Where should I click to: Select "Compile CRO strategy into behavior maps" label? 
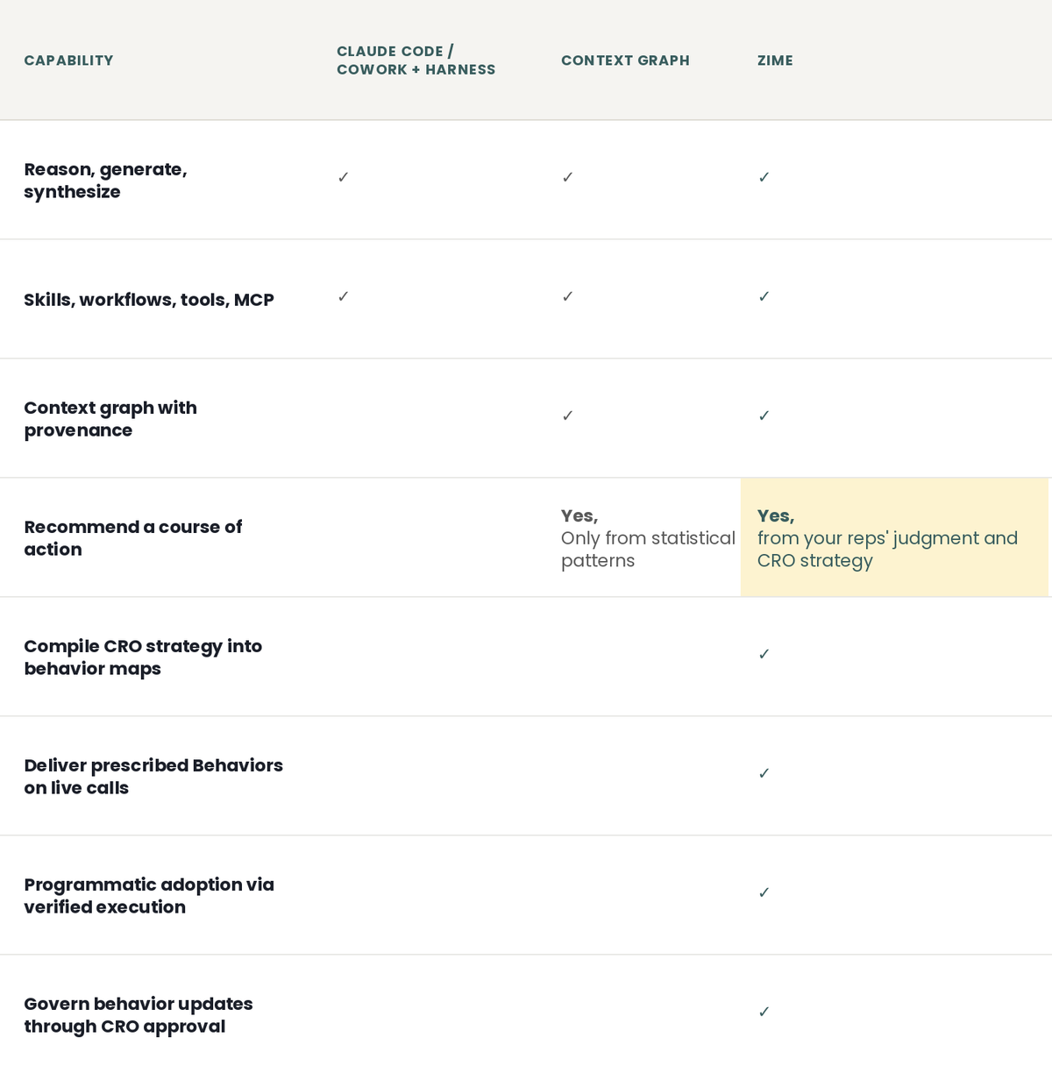pos(143,657)
